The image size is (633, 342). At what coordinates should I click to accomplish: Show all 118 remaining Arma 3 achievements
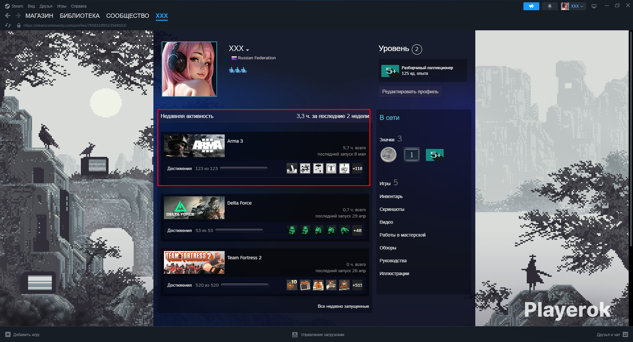click(x=357, y=168)
